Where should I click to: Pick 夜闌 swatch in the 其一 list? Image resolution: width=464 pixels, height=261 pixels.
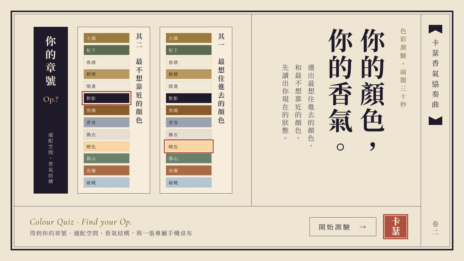(x=189, y=171)
